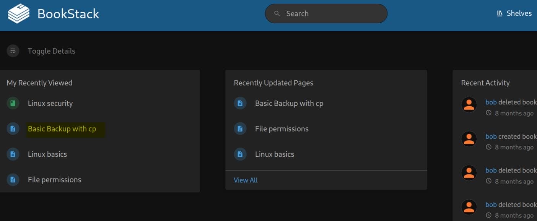Open View All updated pages link

pos(246,180)
